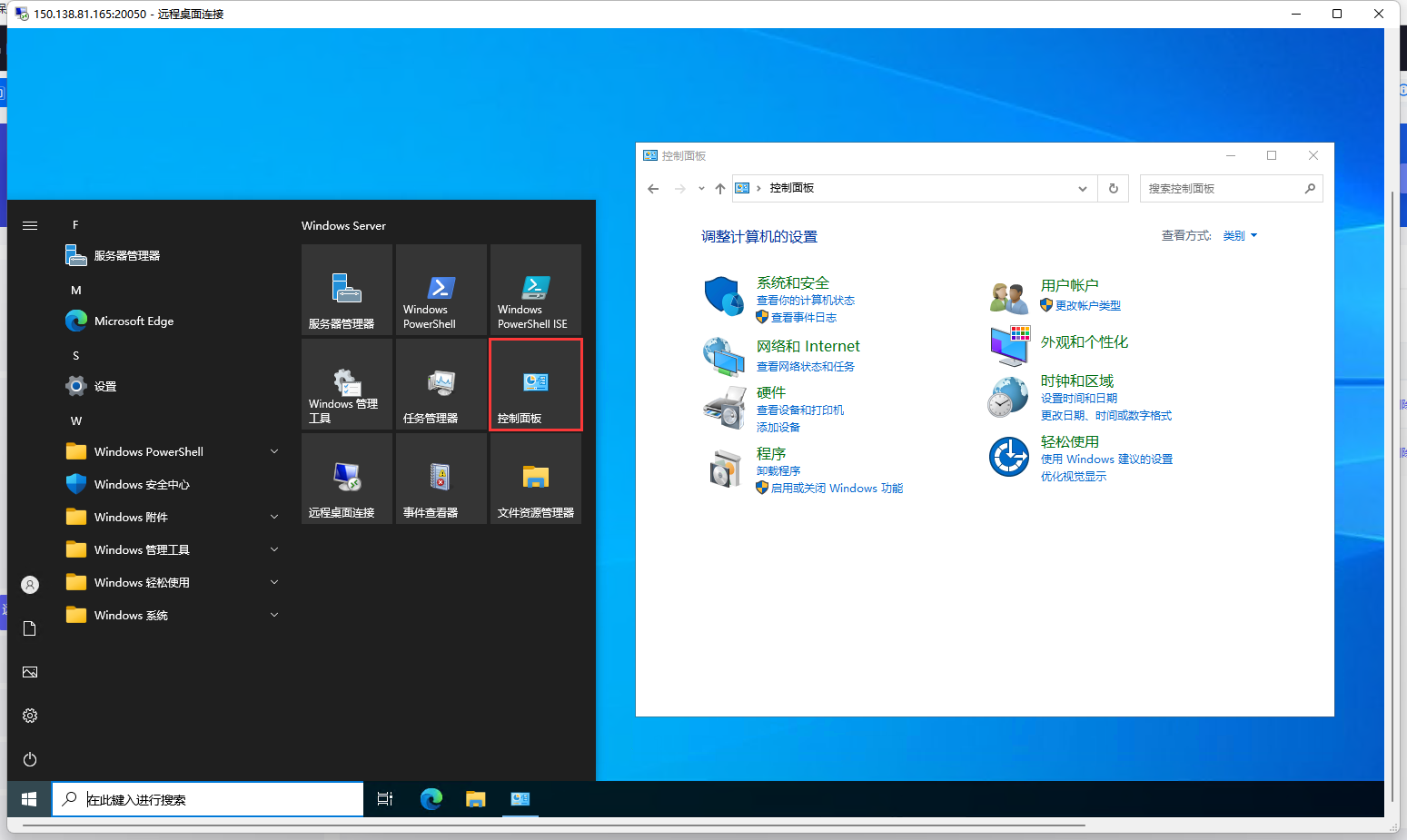Open the 事件查看器 tile

click(441, 479)
